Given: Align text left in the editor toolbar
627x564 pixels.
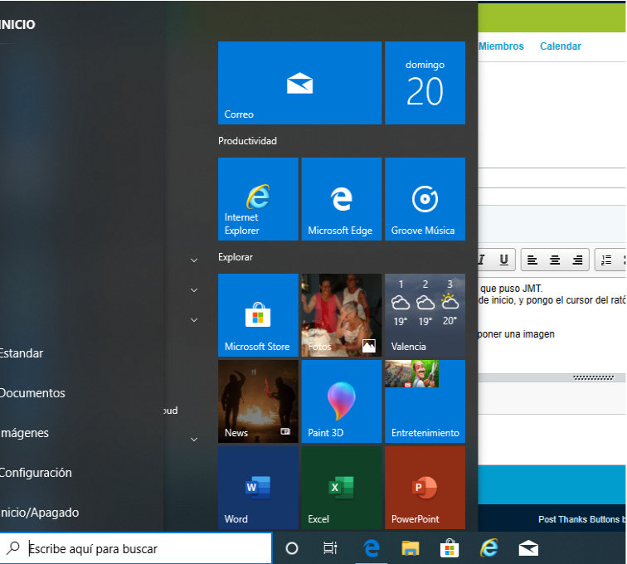Looking at the screenshot, I should click(532, 260).
